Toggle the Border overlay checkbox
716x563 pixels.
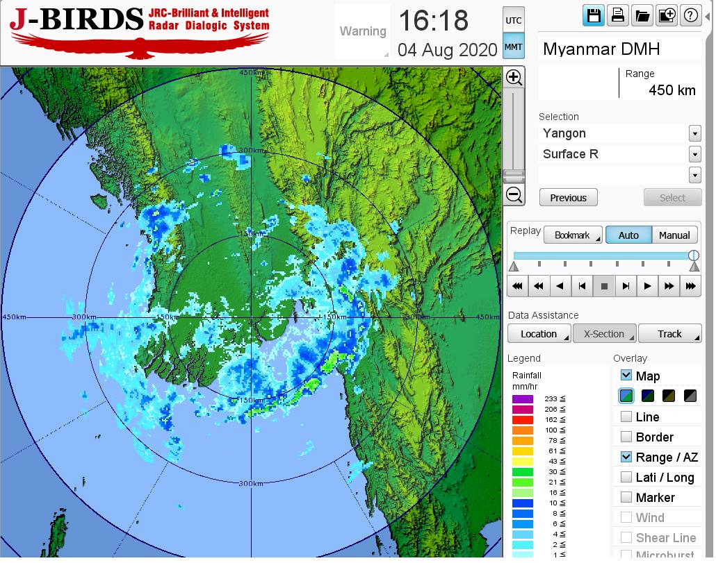[x=626, y=437]
